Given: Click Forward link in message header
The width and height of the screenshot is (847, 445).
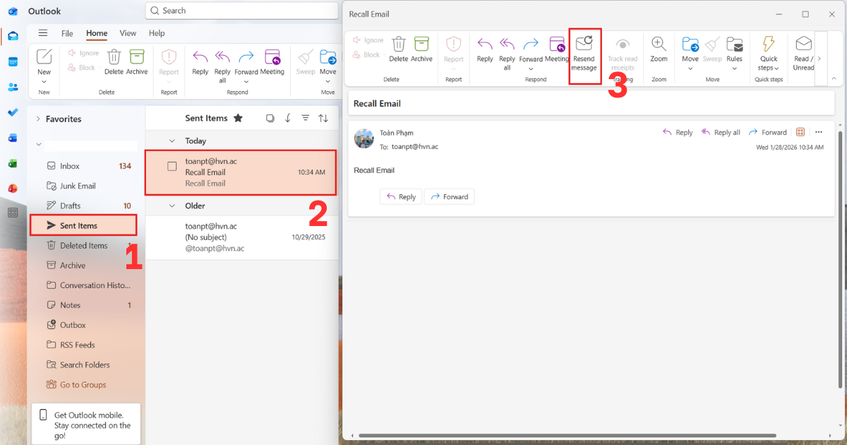Looking at the screenshot, I should (x=768, y=132).
